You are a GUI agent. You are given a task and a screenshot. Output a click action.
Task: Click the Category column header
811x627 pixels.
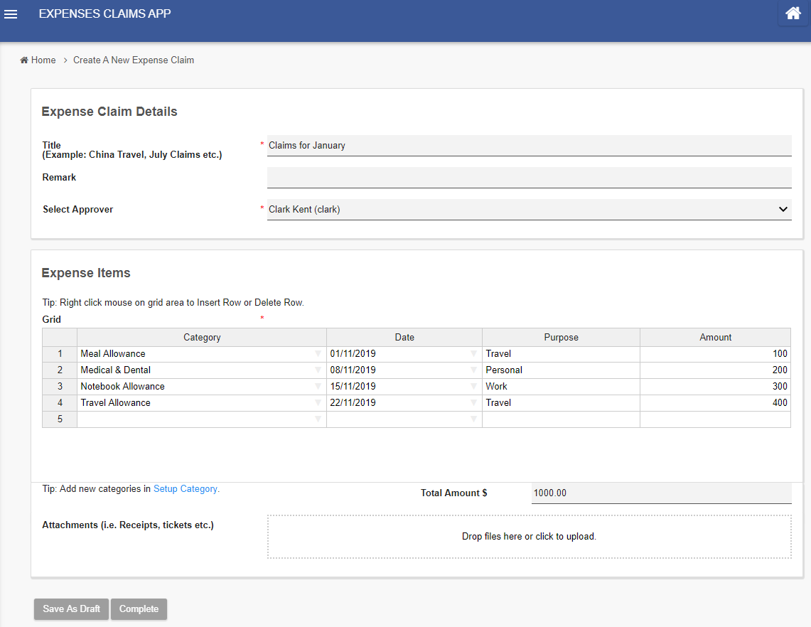[202, 338]
